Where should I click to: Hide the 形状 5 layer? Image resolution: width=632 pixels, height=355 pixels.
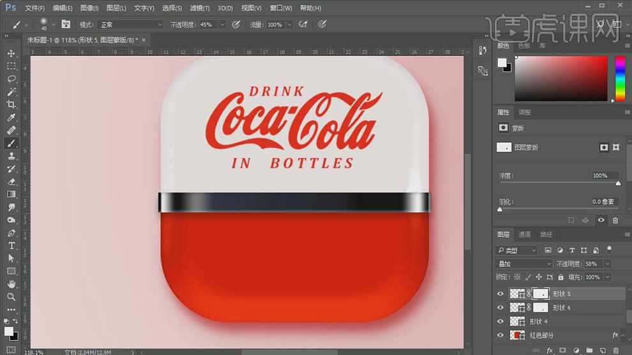501,294
